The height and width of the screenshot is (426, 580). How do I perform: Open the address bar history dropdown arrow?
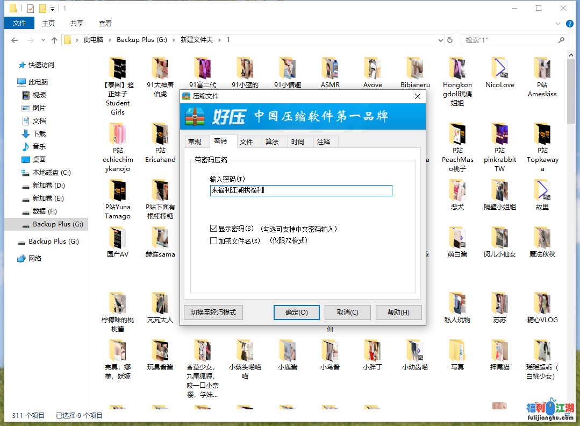pos(440,40)
